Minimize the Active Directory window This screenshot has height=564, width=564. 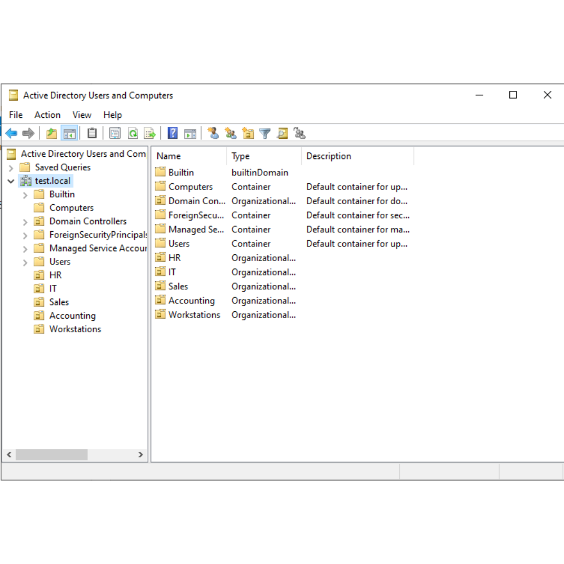(x=479, y=95)
